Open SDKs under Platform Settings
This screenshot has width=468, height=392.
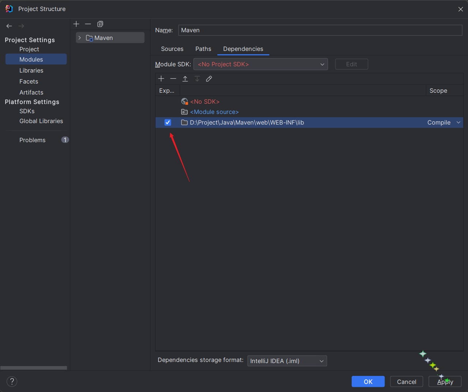[27, 111]
